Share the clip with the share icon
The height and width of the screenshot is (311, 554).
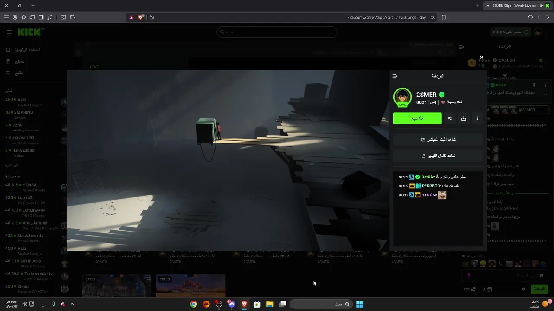(450, 118)
